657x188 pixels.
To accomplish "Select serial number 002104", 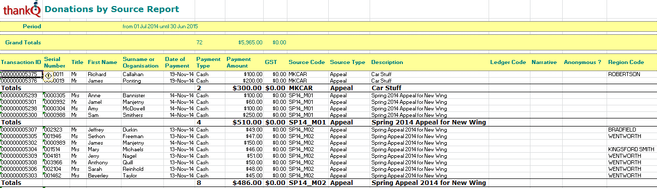I will coord(52,169).
